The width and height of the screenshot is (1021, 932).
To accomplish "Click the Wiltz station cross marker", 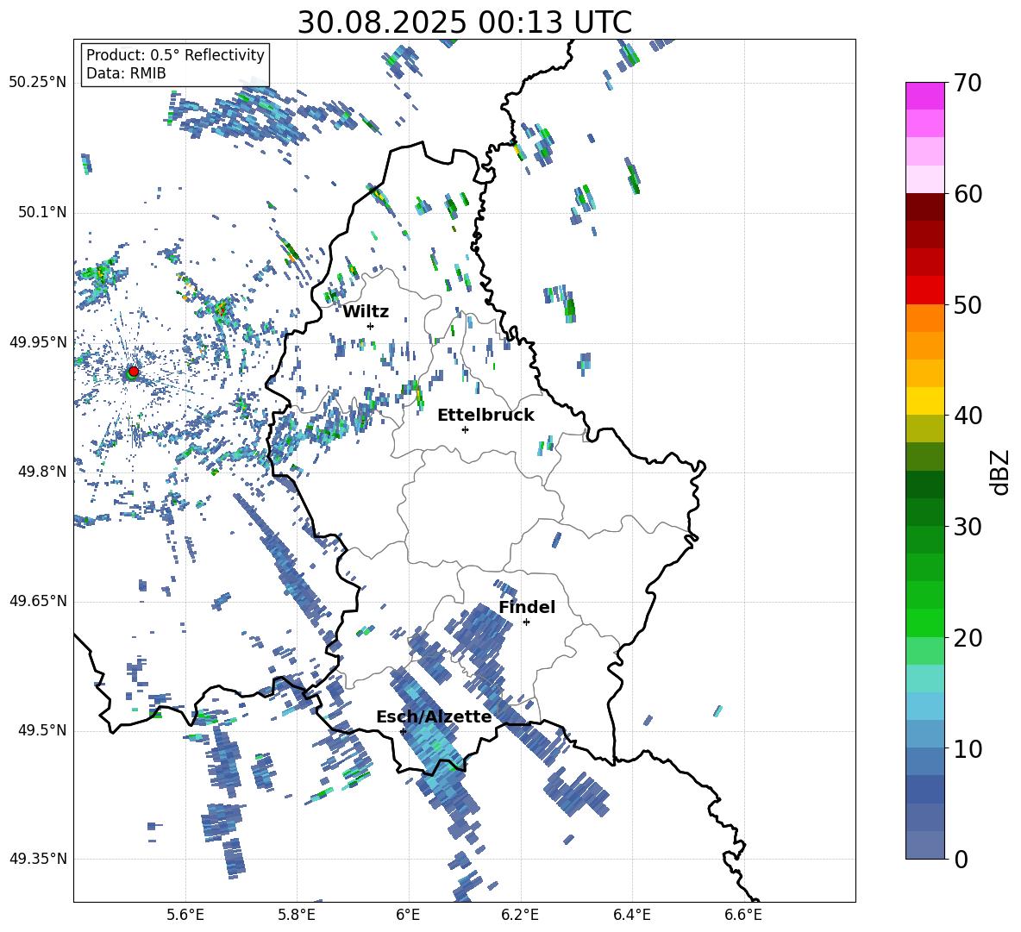I will click(371, 326).
